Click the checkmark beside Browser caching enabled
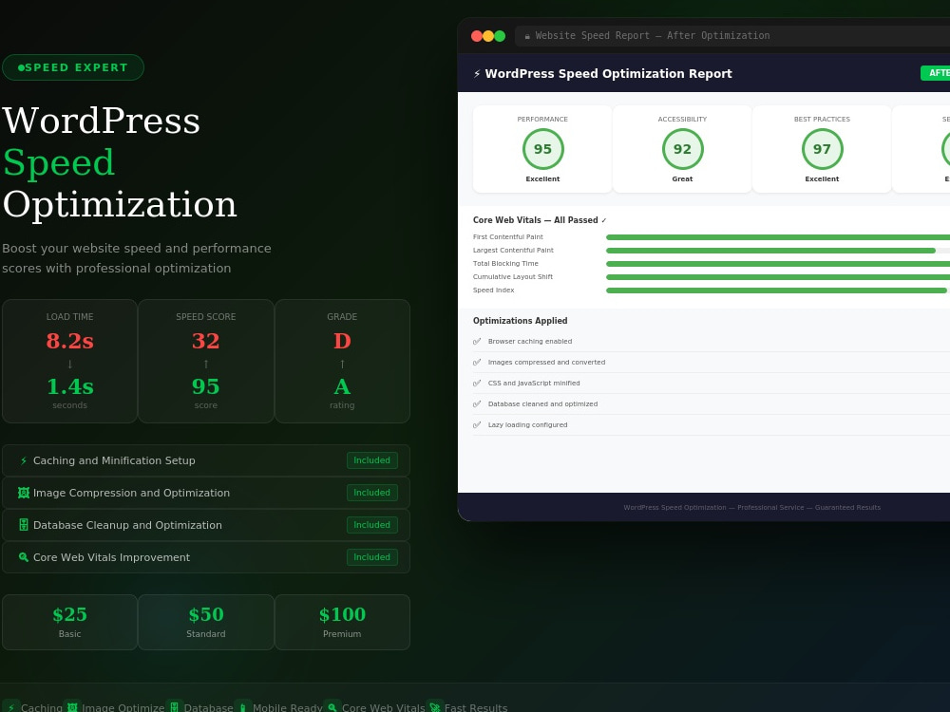This screenshot has width=950, height=712. click(478, 342)
